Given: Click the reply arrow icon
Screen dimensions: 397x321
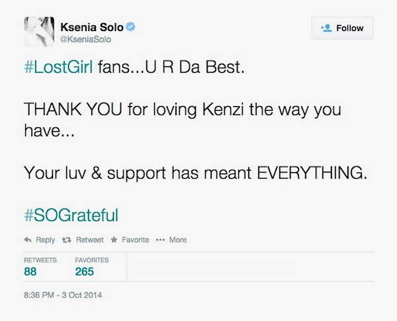Looking at the screenshot, I should point(27,240).
